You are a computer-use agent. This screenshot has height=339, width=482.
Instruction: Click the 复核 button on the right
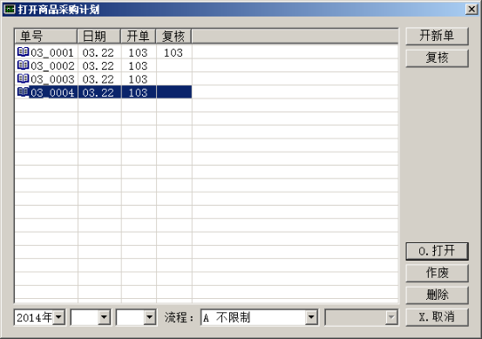(x=437, y=58)
